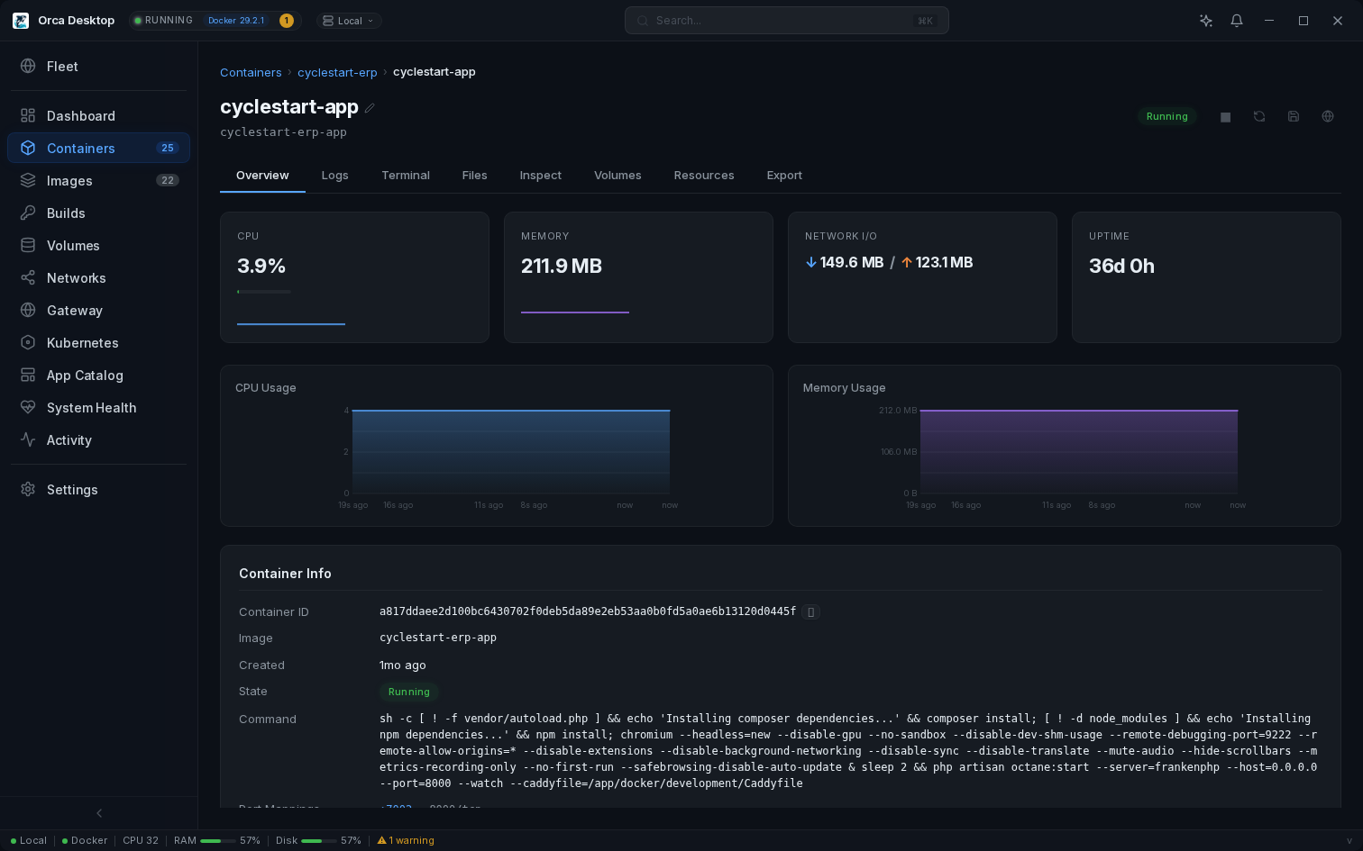Click the RUNNING engine status indicator
The width and height of the screenshot is (1363, 851).
(163, 21)
